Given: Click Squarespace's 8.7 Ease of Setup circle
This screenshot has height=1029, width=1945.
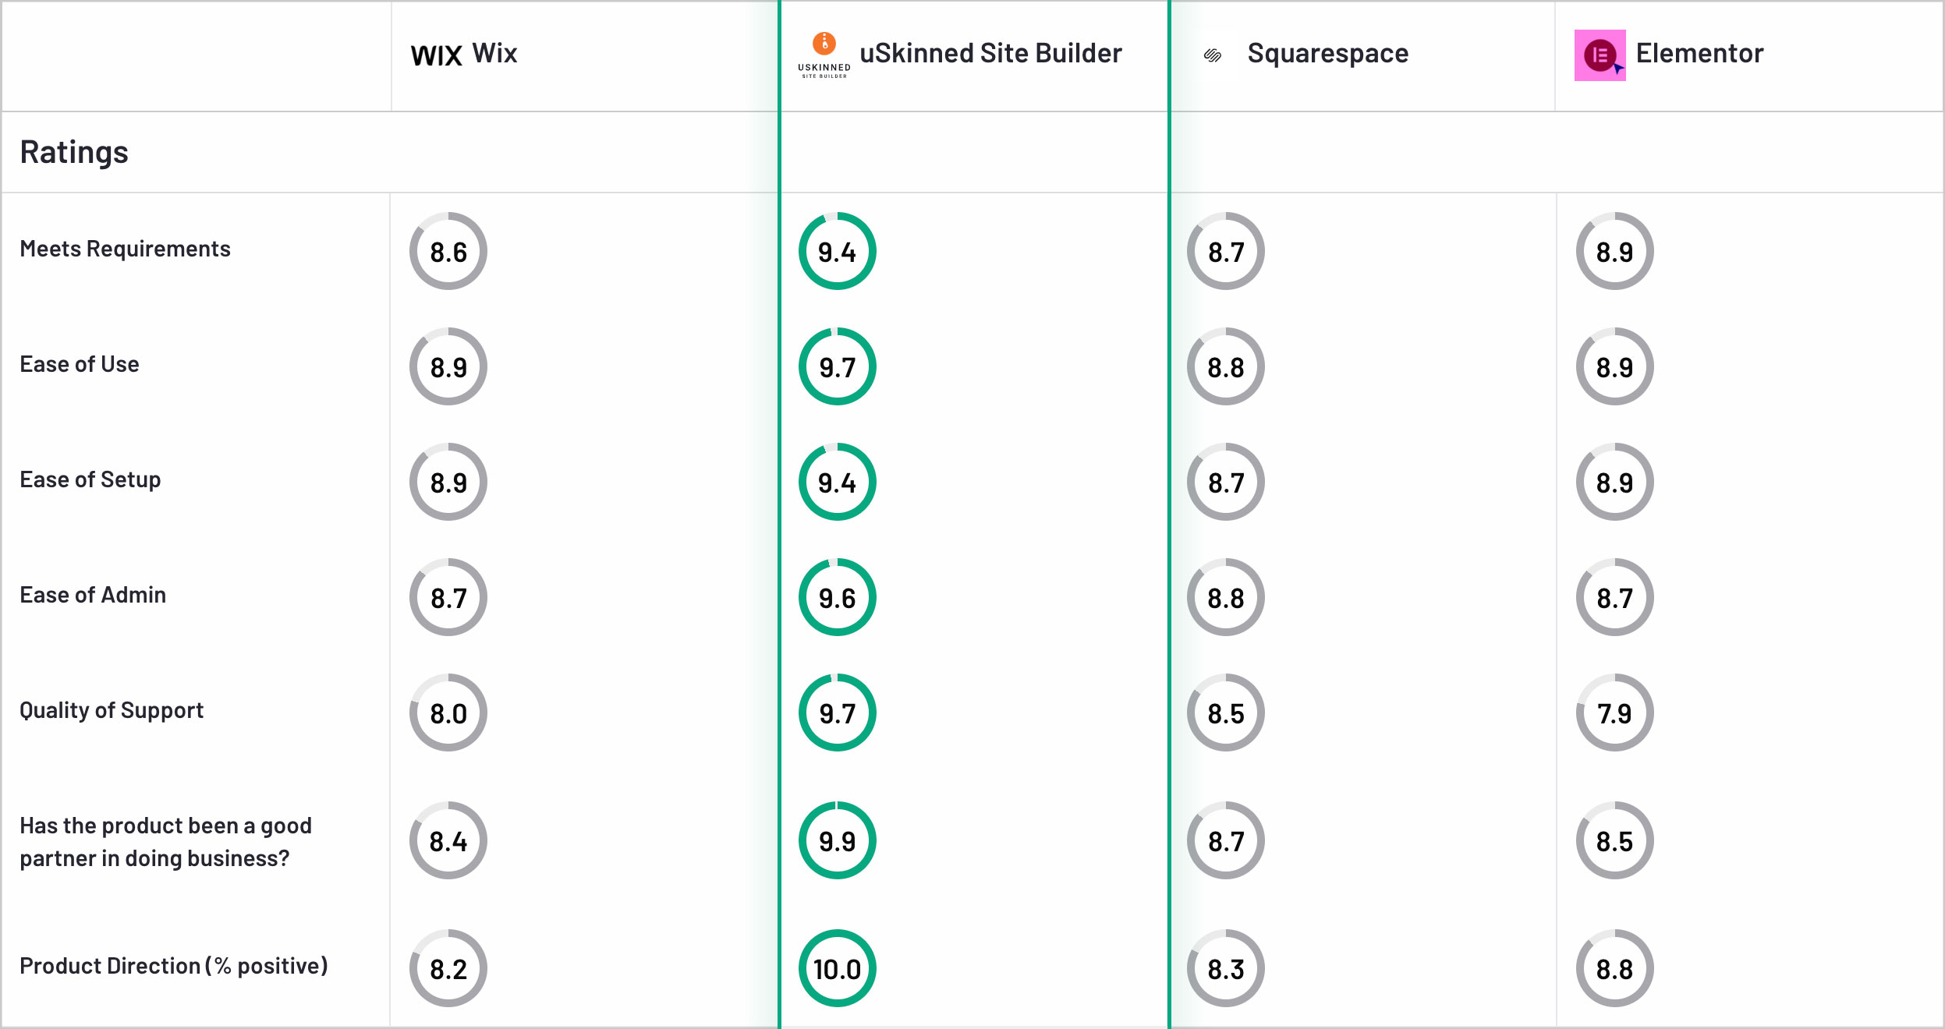Looking at the screenshot, I should click(1225, 482).
